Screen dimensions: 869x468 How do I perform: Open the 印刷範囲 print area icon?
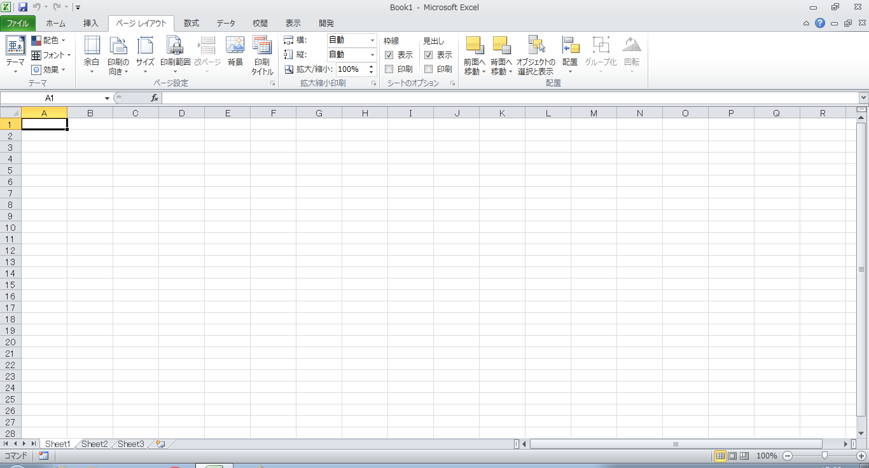pyautogui.click(x=175, y=46)
